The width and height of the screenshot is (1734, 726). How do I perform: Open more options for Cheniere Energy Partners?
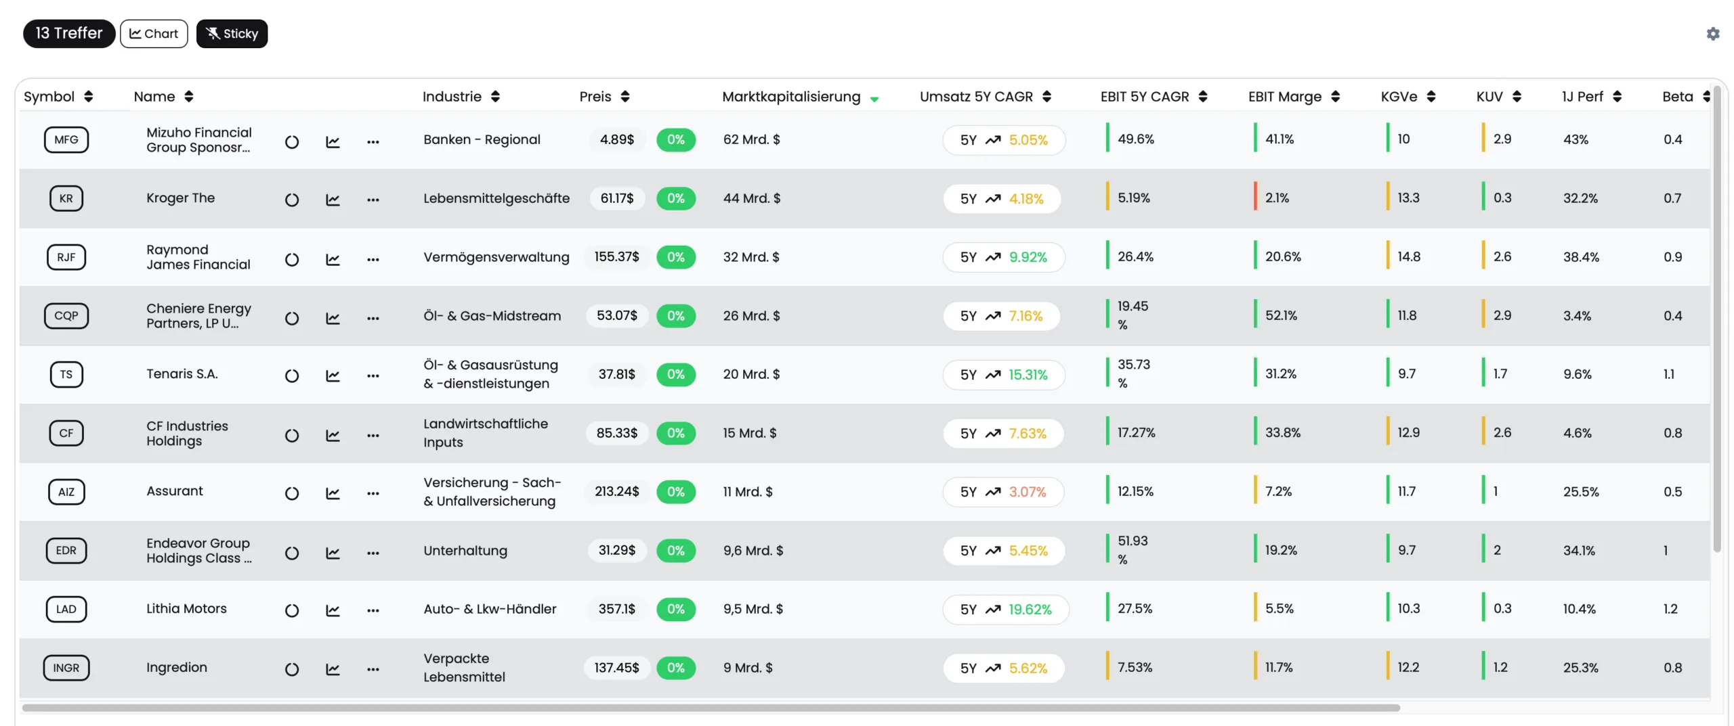tap(373, 318)
